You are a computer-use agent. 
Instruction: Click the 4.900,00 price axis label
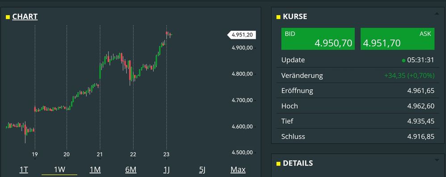242,48
